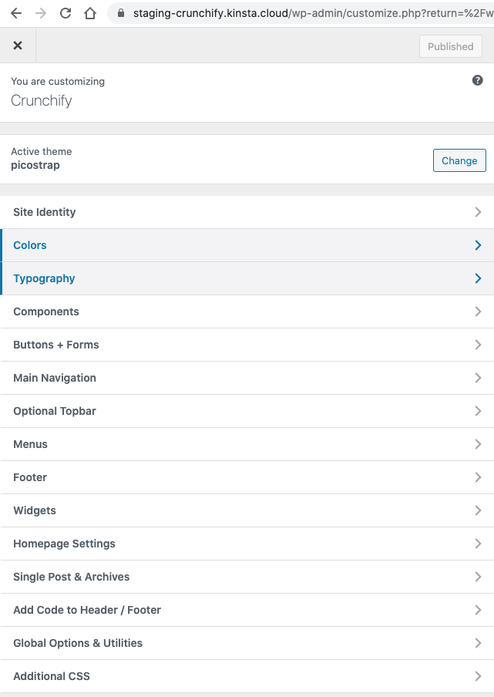Click the browser forward arrow
Image resolution: width=494 pixels, height=697 pixels.
click(x=41, y=13)
